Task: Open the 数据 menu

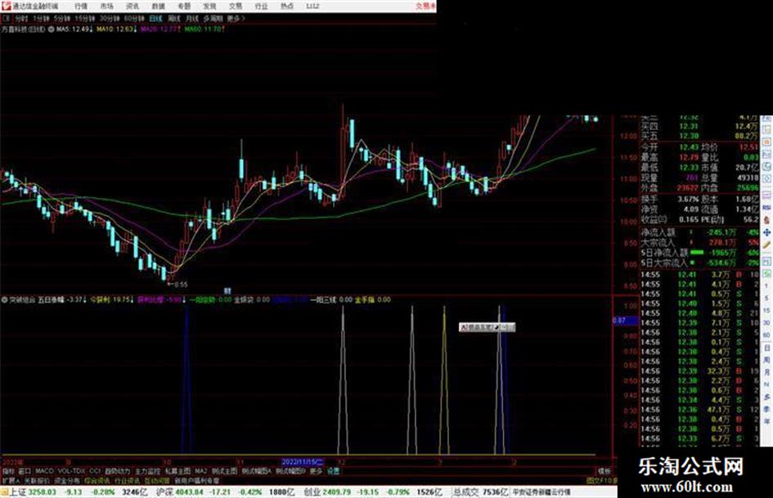Action: [x=158, y=6]
